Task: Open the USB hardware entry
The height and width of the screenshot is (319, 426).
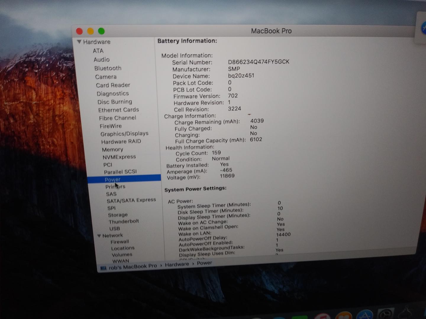Action: pos(114,229)
